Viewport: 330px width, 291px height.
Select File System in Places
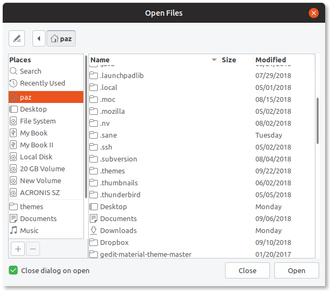46,121
